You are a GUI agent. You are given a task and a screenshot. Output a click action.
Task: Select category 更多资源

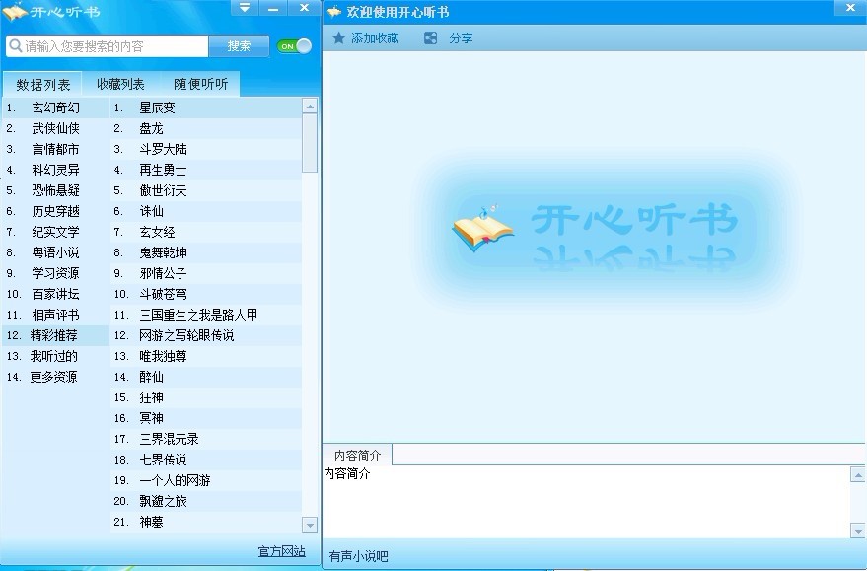point(55,377)
